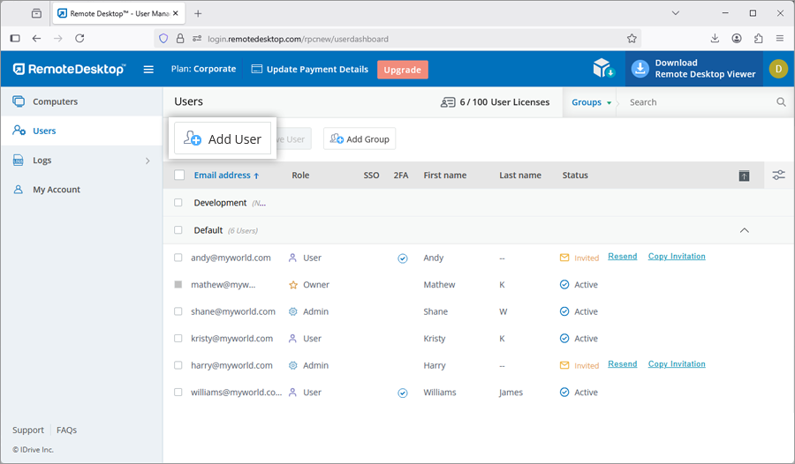Open My Account in sidebar
Viewport: 795px width, 464px height.
coord(81,190)
